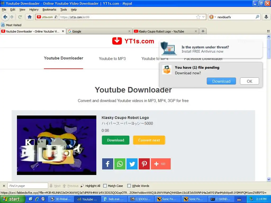The width and height of the screenshot is (271, 203).
Task: Click the find Previous arrow
Action: click(x=70, y=186)
